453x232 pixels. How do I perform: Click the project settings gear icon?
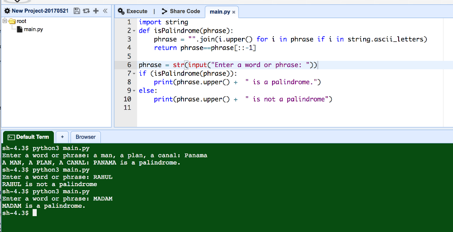tap(7, 11)
